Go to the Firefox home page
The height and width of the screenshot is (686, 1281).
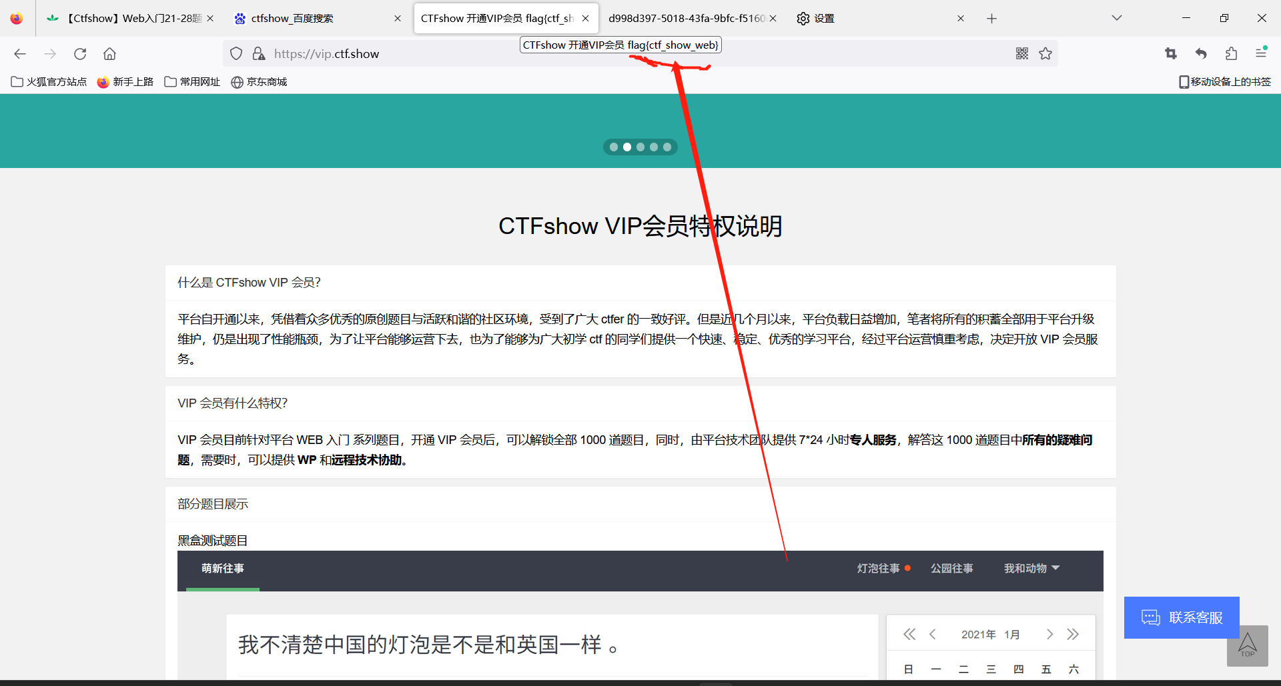(109, 54)
